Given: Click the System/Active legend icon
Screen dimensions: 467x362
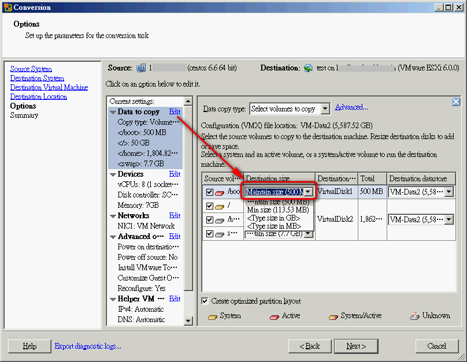Looking at the screenshot, I should 333,317.
